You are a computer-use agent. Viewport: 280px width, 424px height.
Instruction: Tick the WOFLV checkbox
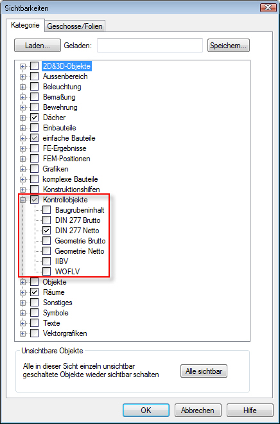(46, 272)
